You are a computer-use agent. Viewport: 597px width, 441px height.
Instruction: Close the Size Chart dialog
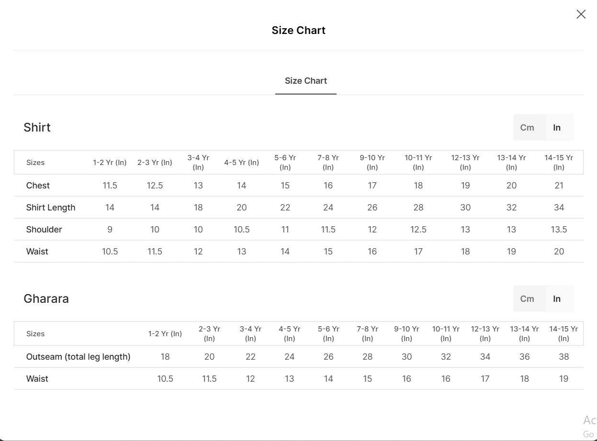581,14
